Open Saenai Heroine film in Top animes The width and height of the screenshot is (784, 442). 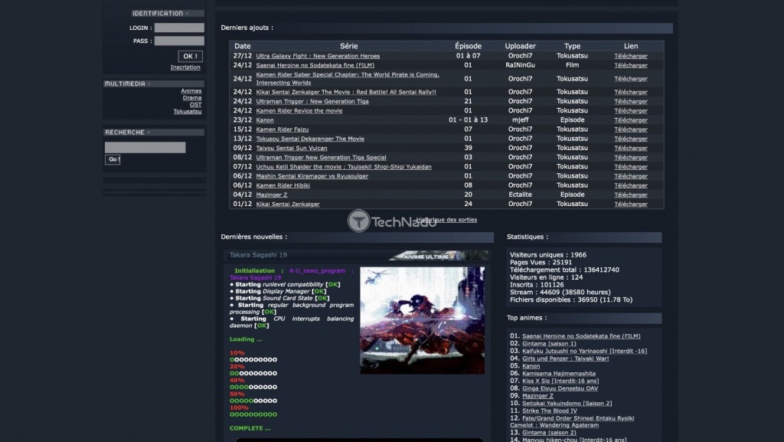click(581, 336)
